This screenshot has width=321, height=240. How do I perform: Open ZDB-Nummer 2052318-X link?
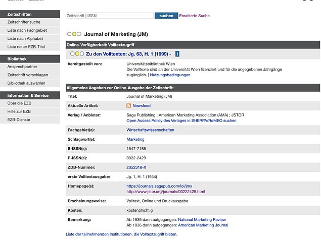[x=136, y=167]
